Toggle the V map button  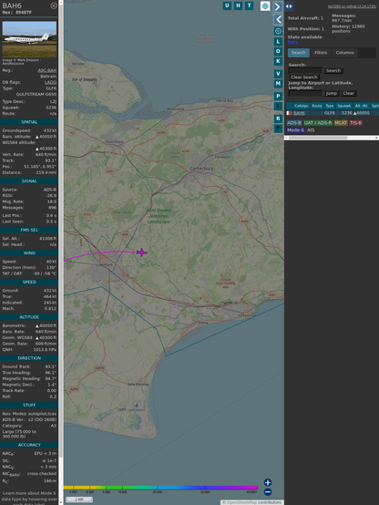(278, 74)
